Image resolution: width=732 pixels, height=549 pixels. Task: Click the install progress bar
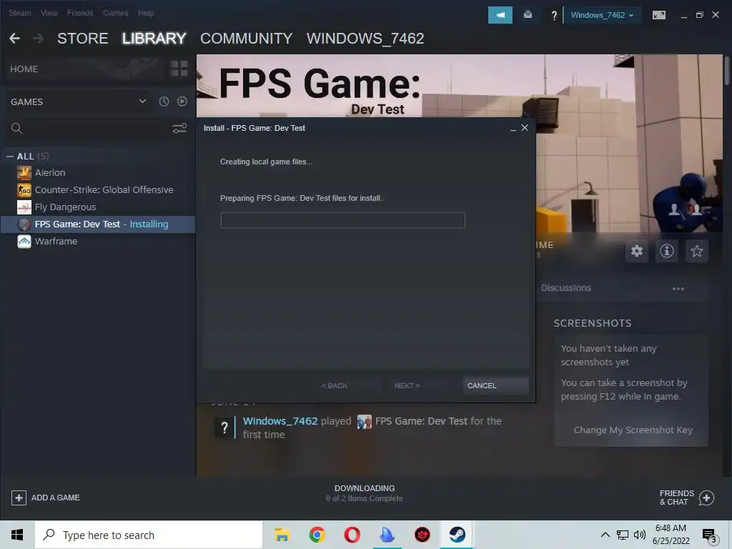pyautogui.click(x=342, y=220)
